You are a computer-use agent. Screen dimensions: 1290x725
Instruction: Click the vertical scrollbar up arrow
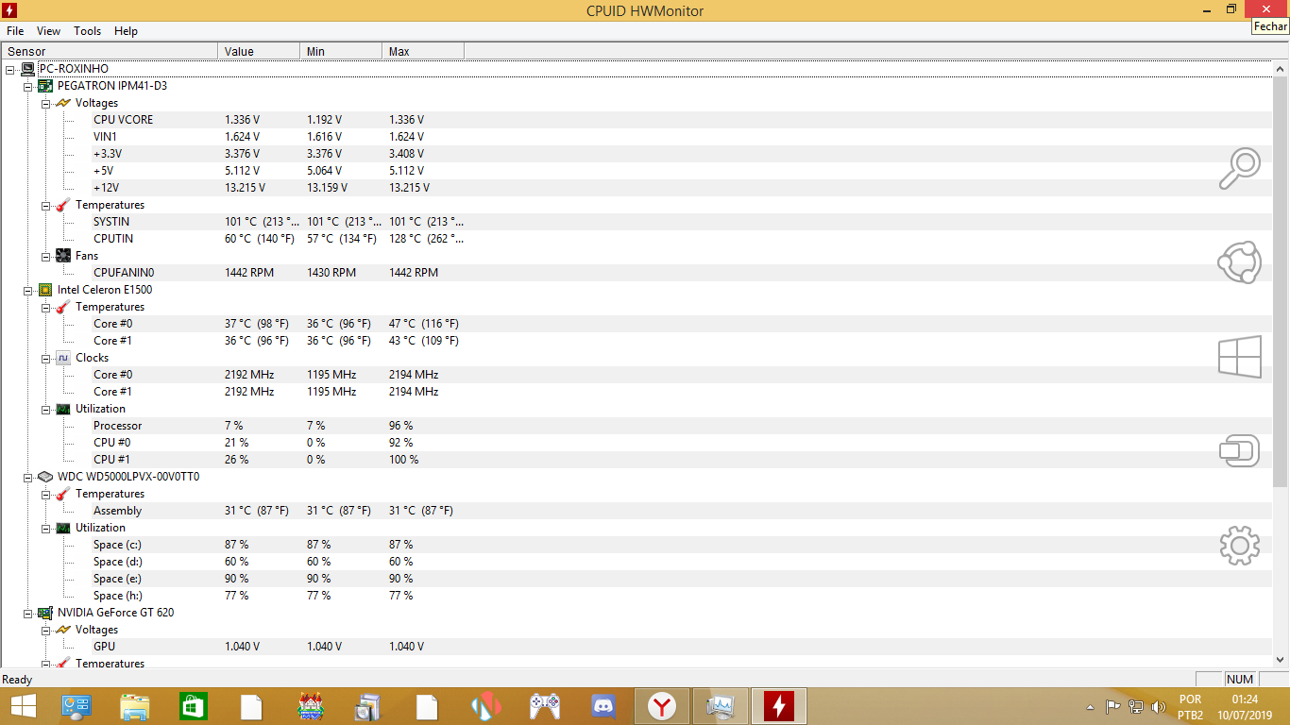[x=1281, y=69]
